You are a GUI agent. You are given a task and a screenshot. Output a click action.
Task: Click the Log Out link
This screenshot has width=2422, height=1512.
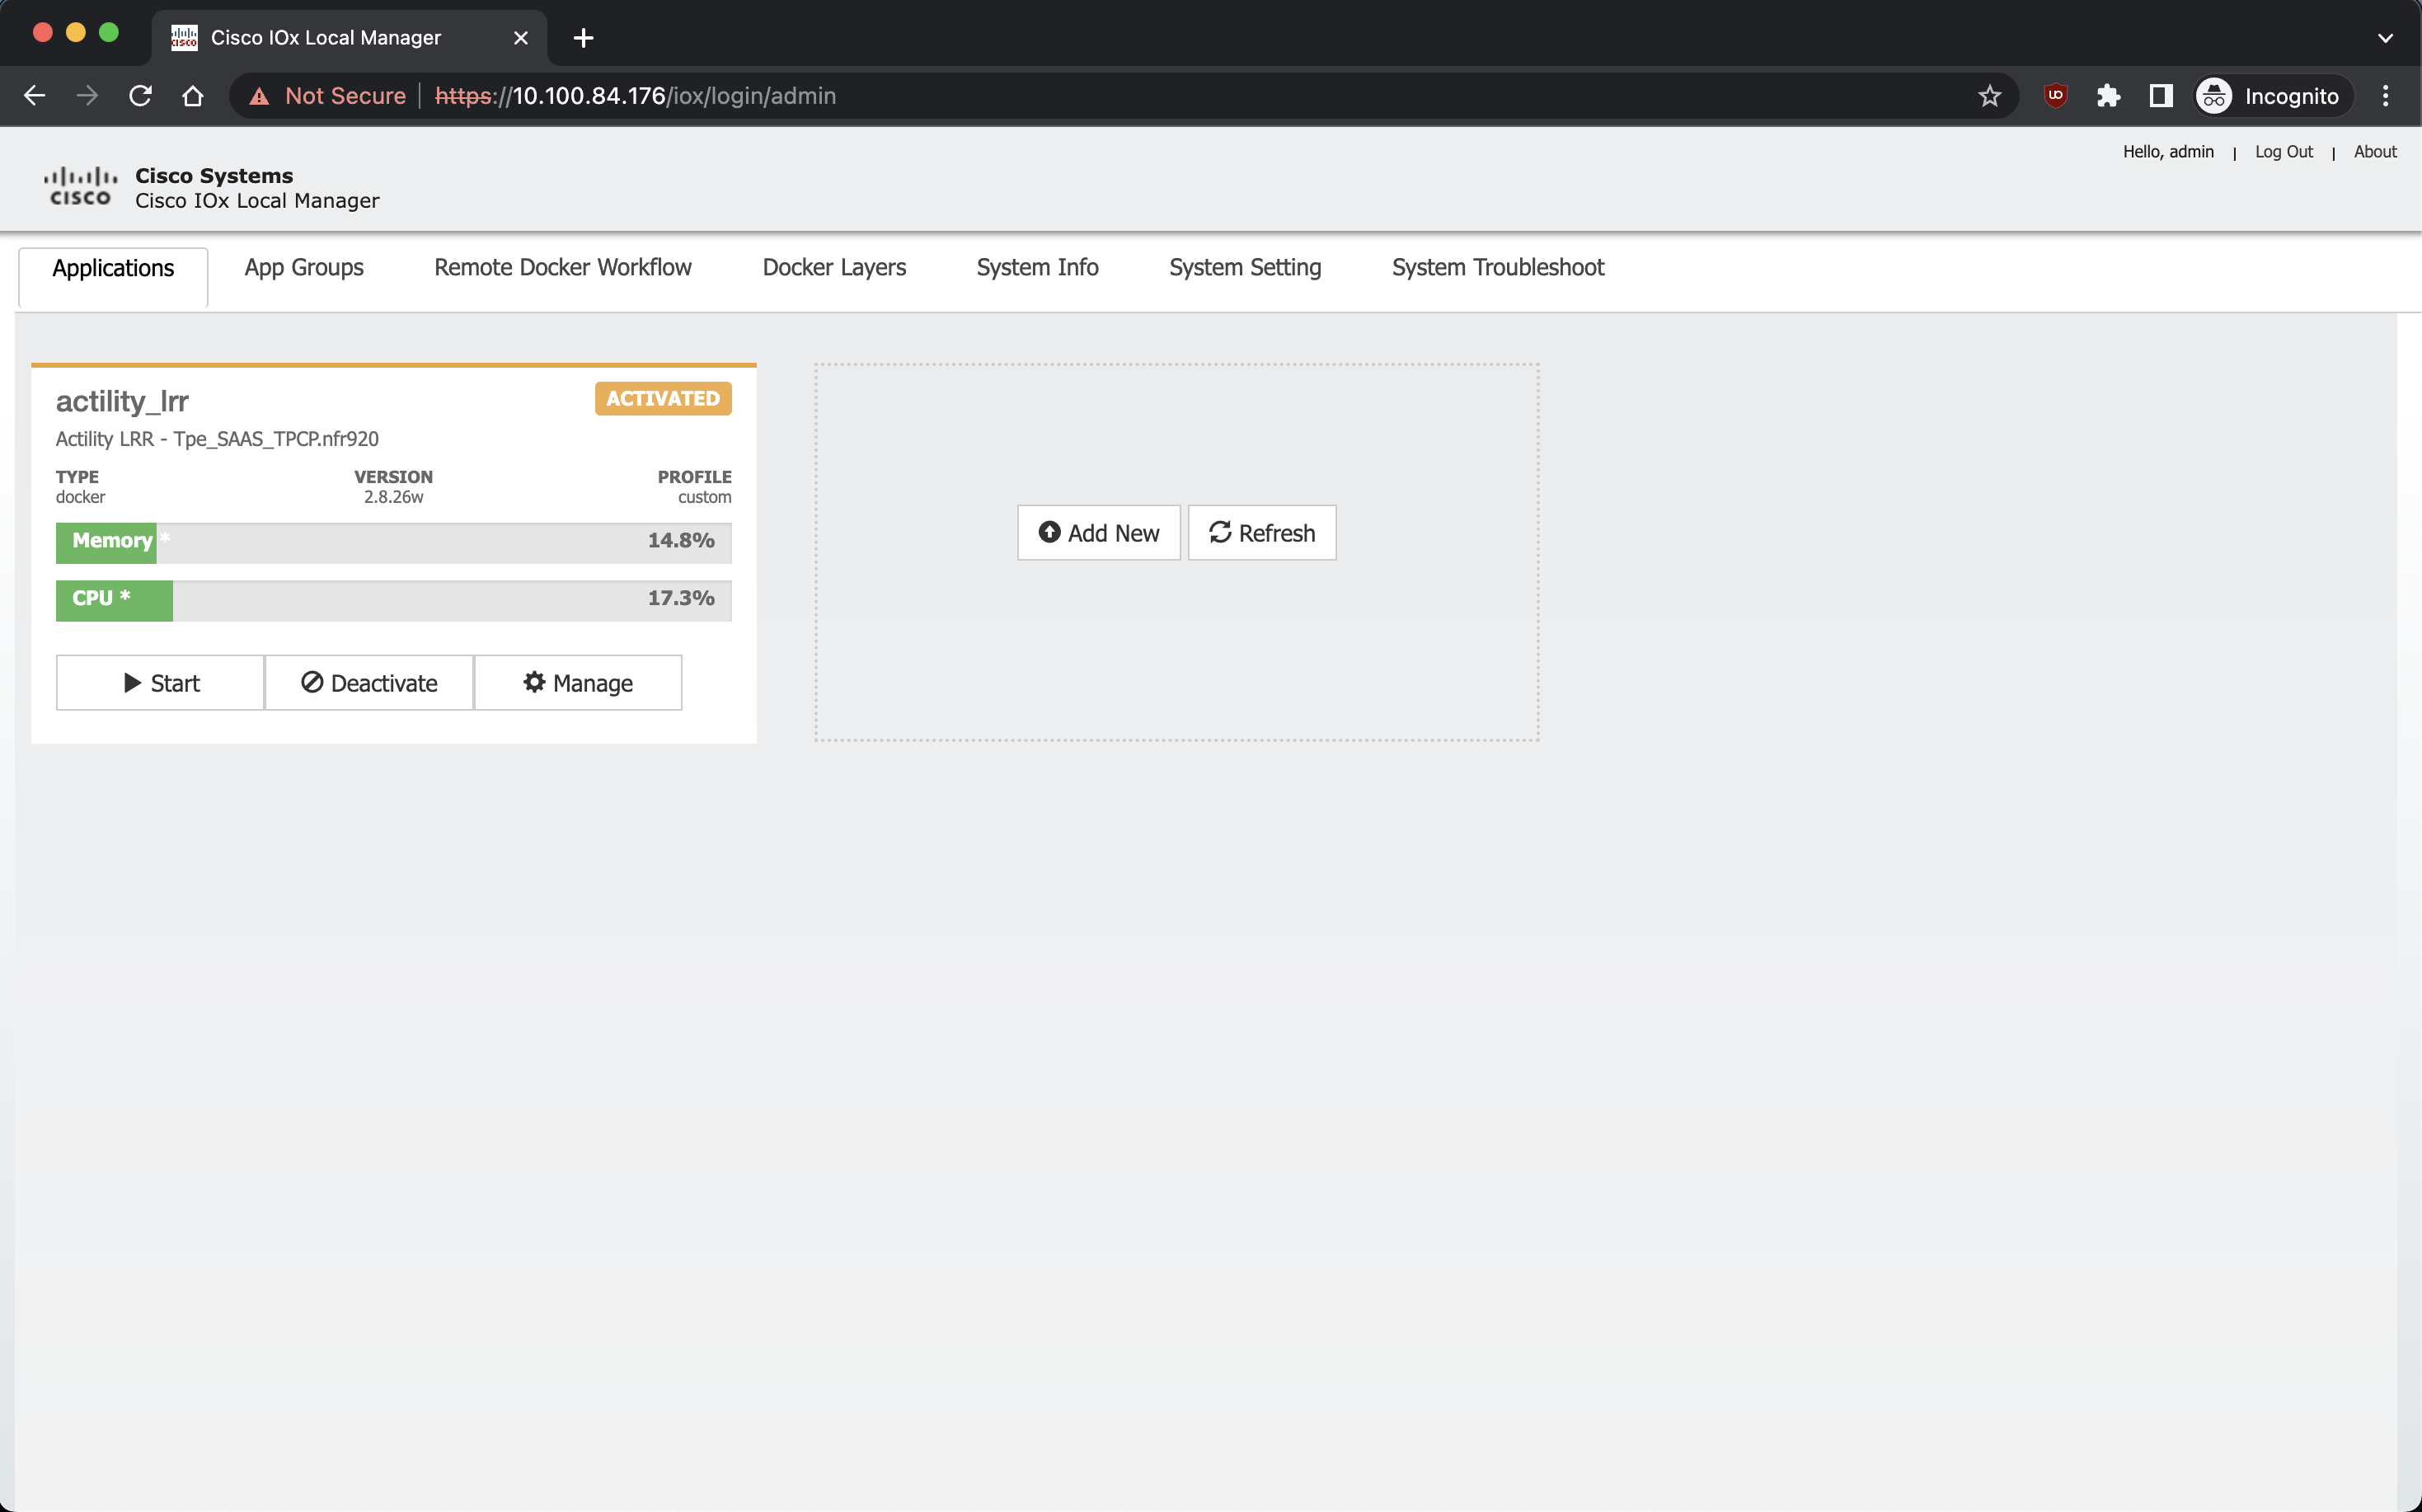click(2283, 152)
